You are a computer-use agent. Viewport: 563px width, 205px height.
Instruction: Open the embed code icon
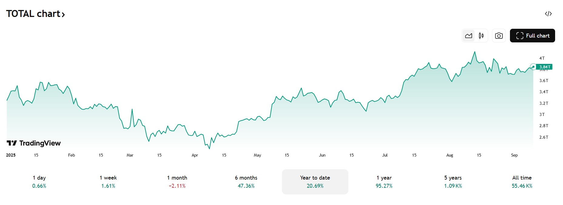[548, 14]
